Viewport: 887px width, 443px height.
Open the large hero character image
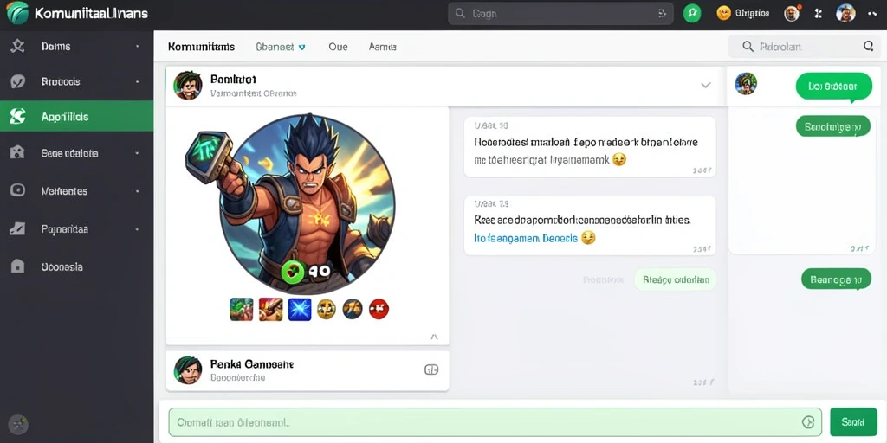click(x=308, y=204)
